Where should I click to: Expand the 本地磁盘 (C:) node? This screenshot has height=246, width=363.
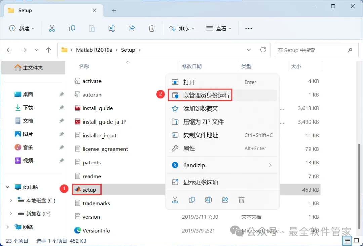[11, 200]
